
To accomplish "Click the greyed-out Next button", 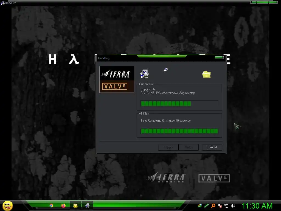I will pyautogui.click(x=189, y=147).
